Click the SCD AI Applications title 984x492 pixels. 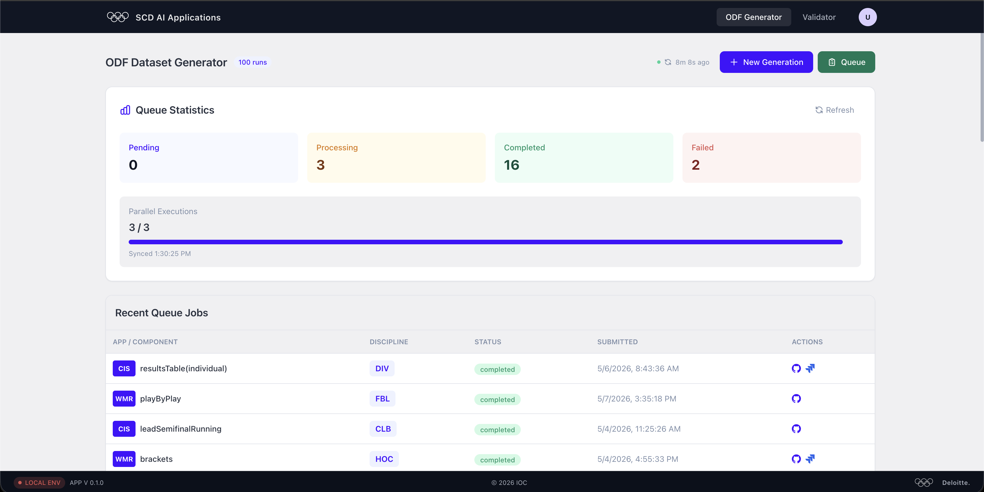pyautogui.click(x=178, y=18)
